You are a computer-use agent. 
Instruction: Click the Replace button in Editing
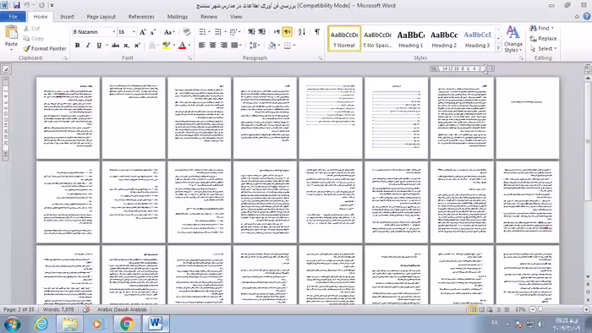(x=543, y=39)
